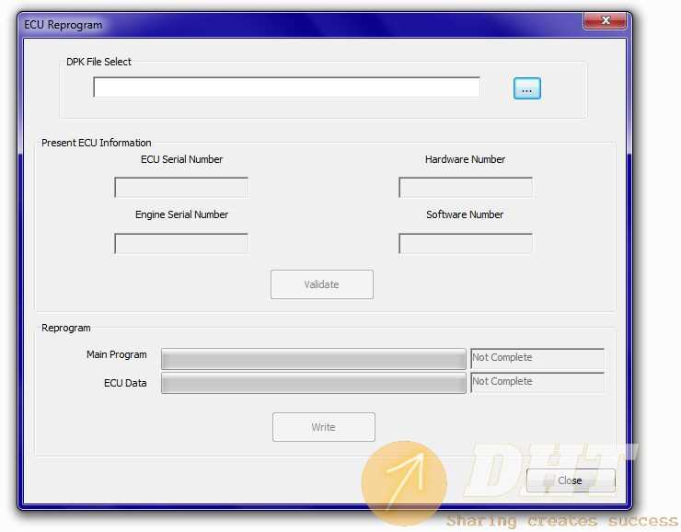Close the ECU Reprogram window via X

605,20
